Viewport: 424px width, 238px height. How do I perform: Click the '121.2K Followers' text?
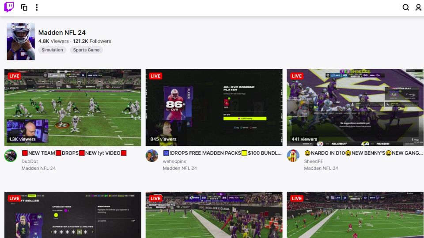[x=92, y=41]
